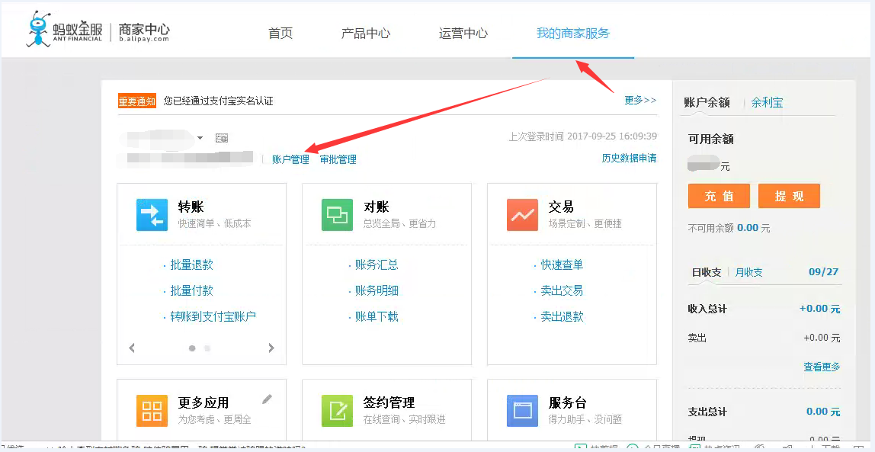Viewport: 875px width, 452px height.
Task: Open the 账户管理 link
Action: click(290, 159)
